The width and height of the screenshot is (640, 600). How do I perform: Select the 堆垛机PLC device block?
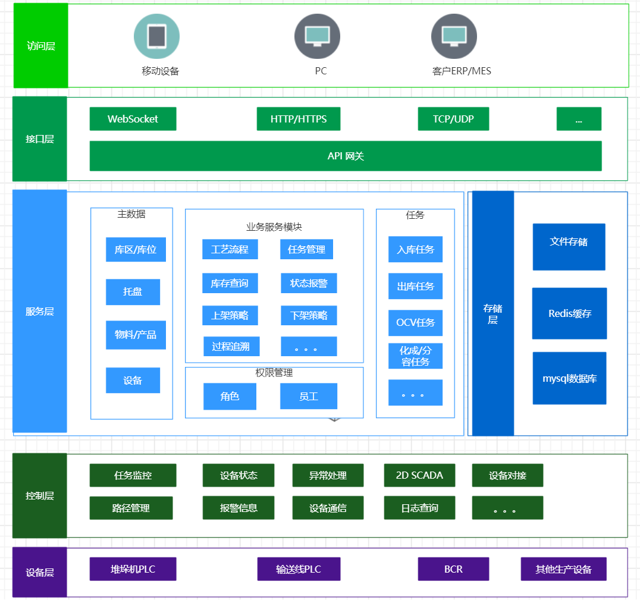coord(133,569)
